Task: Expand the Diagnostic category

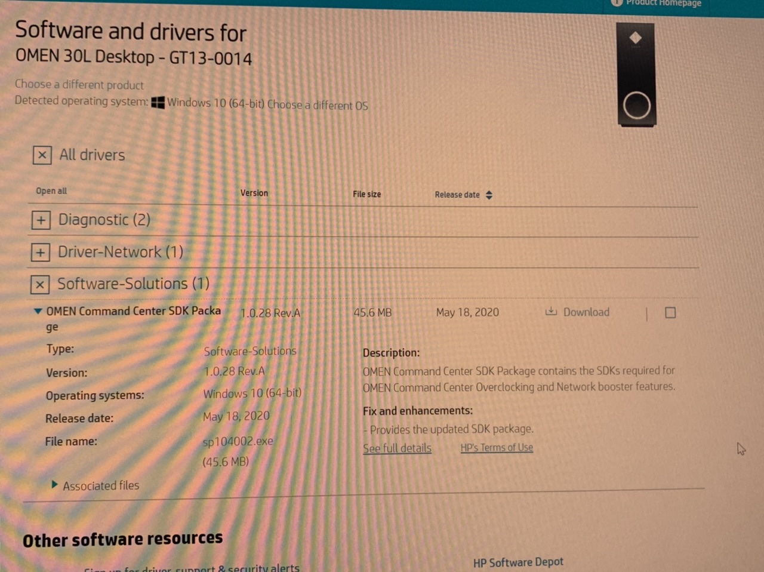Action: click(x=41, y=220)
